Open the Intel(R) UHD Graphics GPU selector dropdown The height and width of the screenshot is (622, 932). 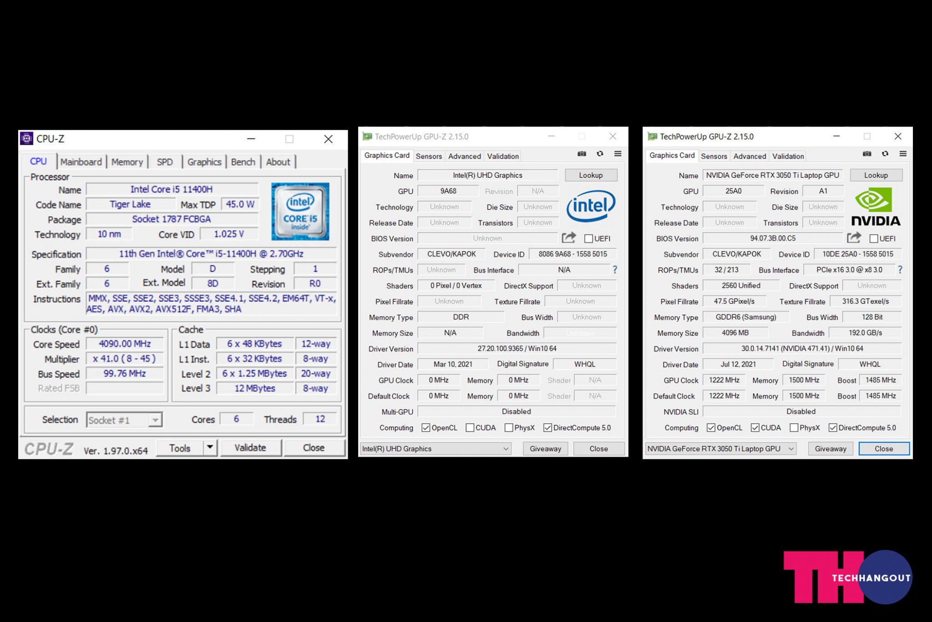[436, 449]
